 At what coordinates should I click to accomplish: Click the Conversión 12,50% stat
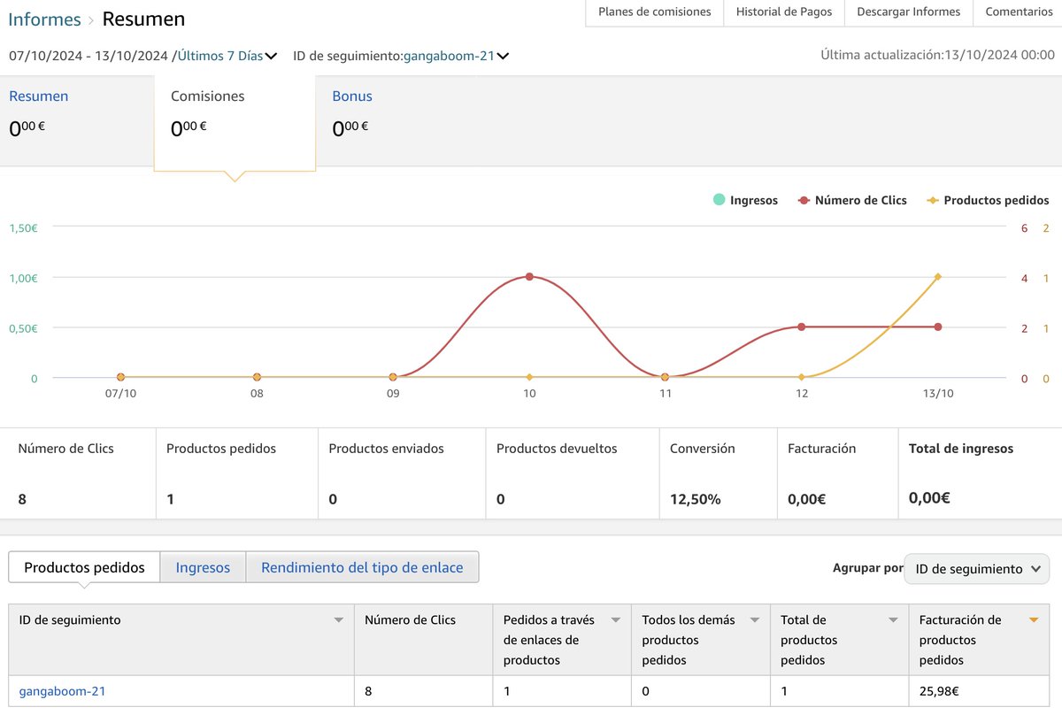pos(718,473)
